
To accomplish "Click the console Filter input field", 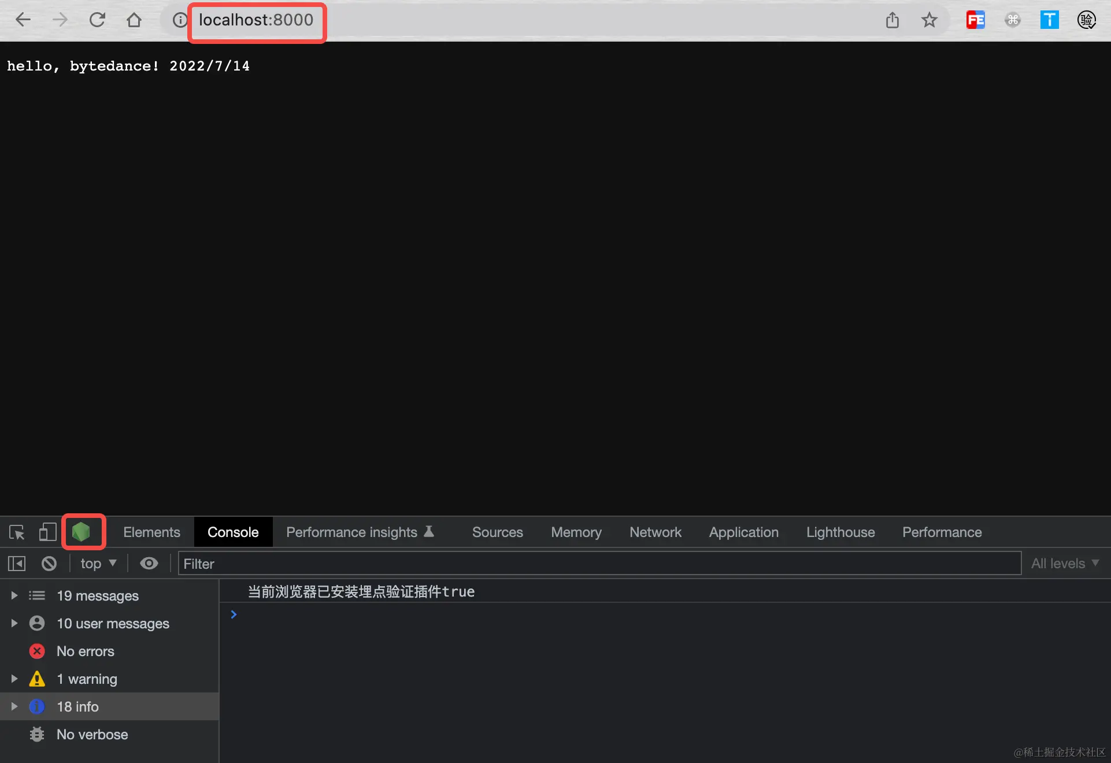I will point(599,564).
